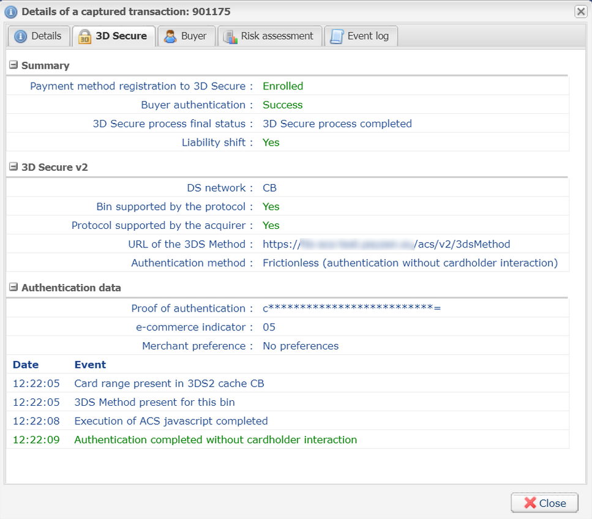Image resolution: width=592 pixels, height=519 pixels.
Task: Click the Event log scroll icon
Action: (x=336, y=37)
